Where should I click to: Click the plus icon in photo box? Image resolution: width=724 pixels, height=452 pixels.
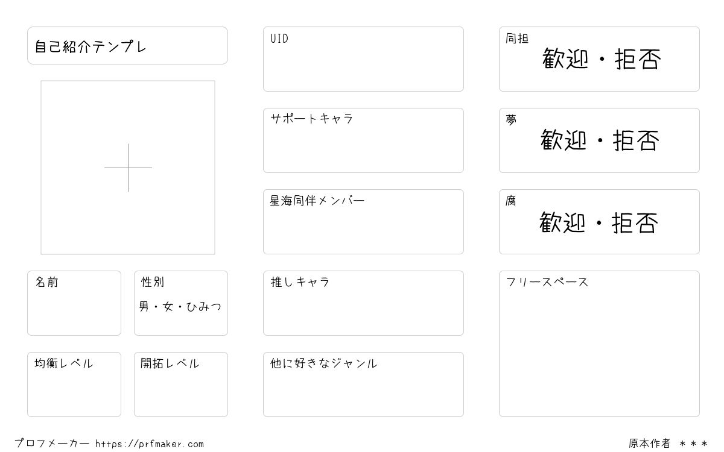click(128, 168)
